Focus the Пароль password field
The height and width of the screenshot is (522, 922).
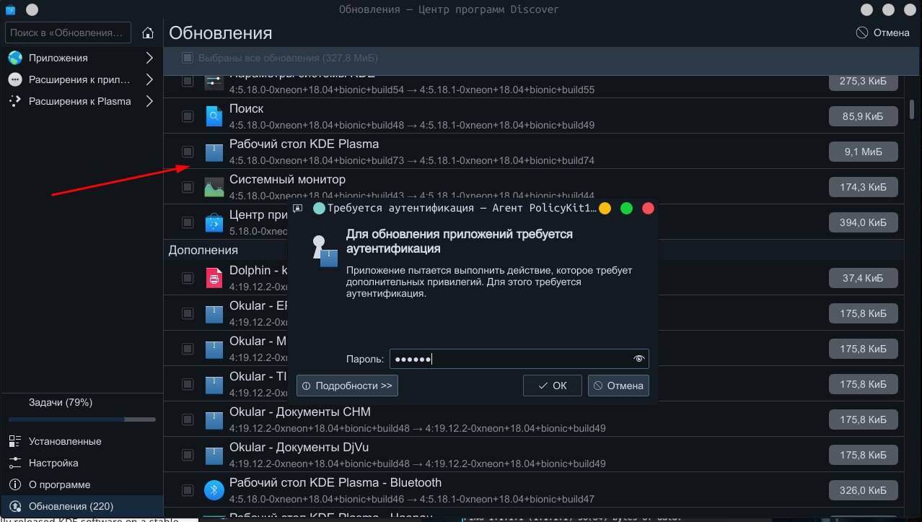coord(519,359)
